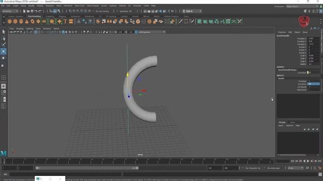Open the Windows menu
323x181 pixels.
tap(49, 6)
